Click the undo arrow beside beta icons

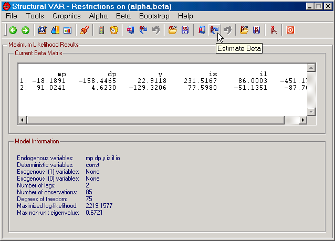227,30
